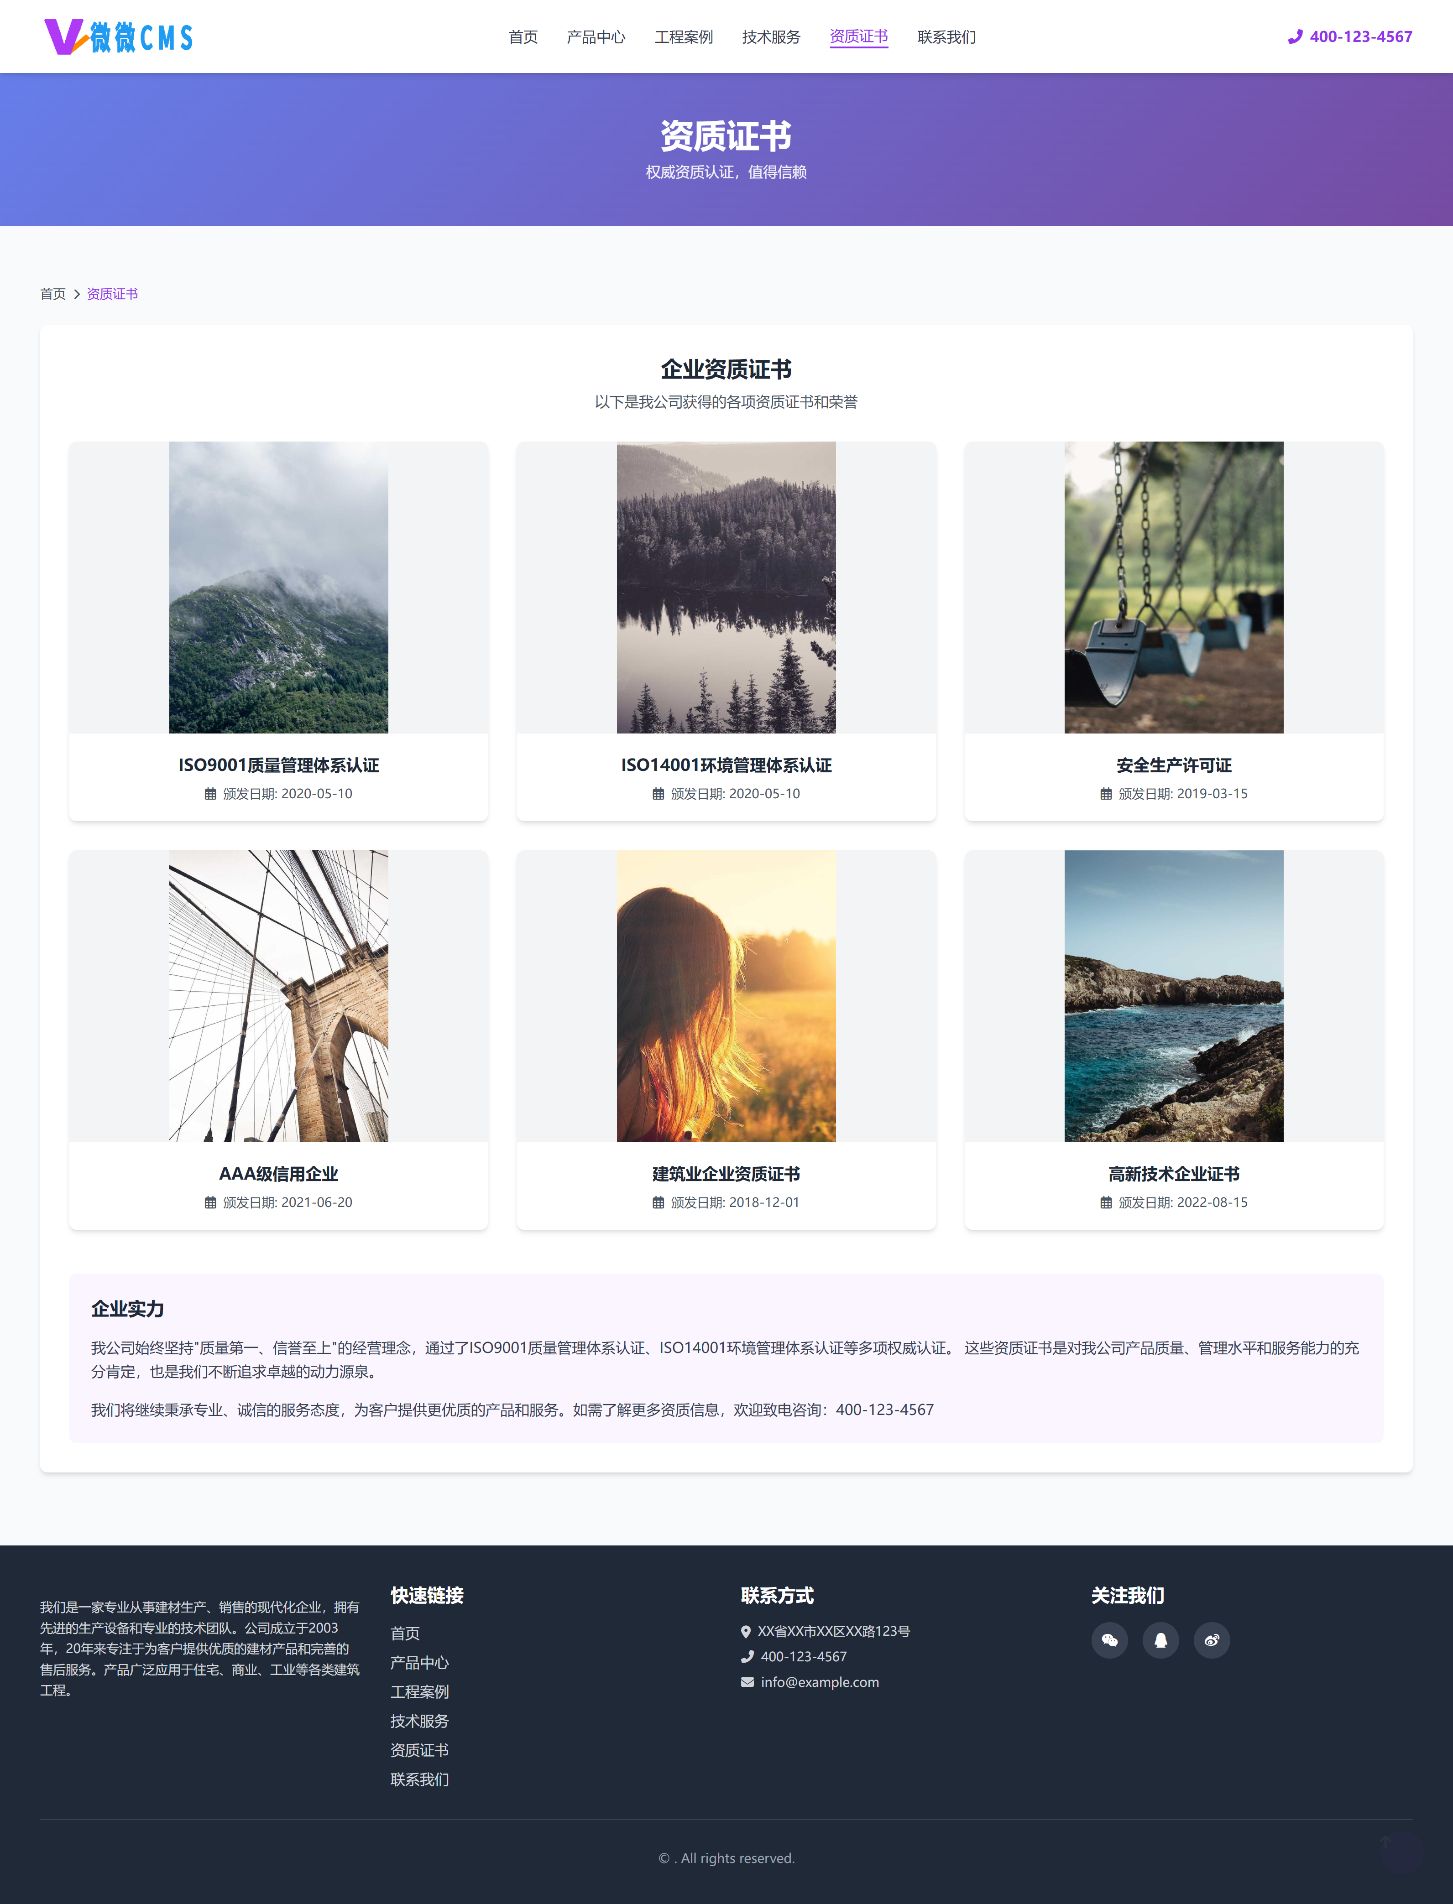Click the 微微CMS logo
1453x1904 pixels.
coord(119,37)
